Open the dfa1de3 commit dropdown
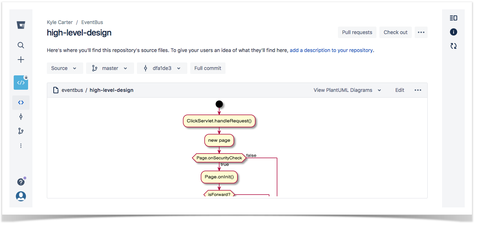The width and height of the screenshot is (477, 225). point(162,68)
